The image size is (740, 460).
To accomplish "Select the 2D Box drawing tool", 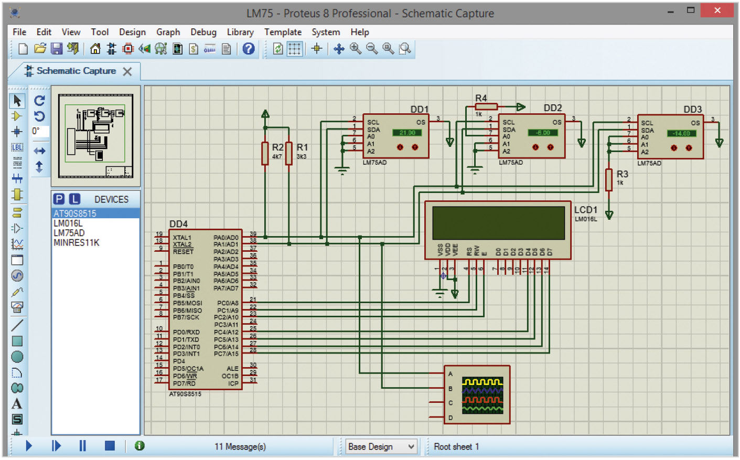I will [x=17, y=341].
